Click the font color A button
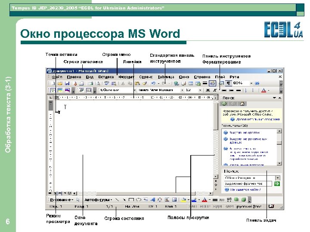 pyautogui.click(x=264, y=90)
